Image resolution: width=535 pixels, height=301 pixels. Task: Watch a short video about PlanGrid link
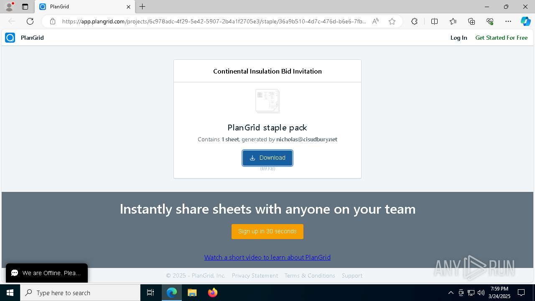click(267, 257)
